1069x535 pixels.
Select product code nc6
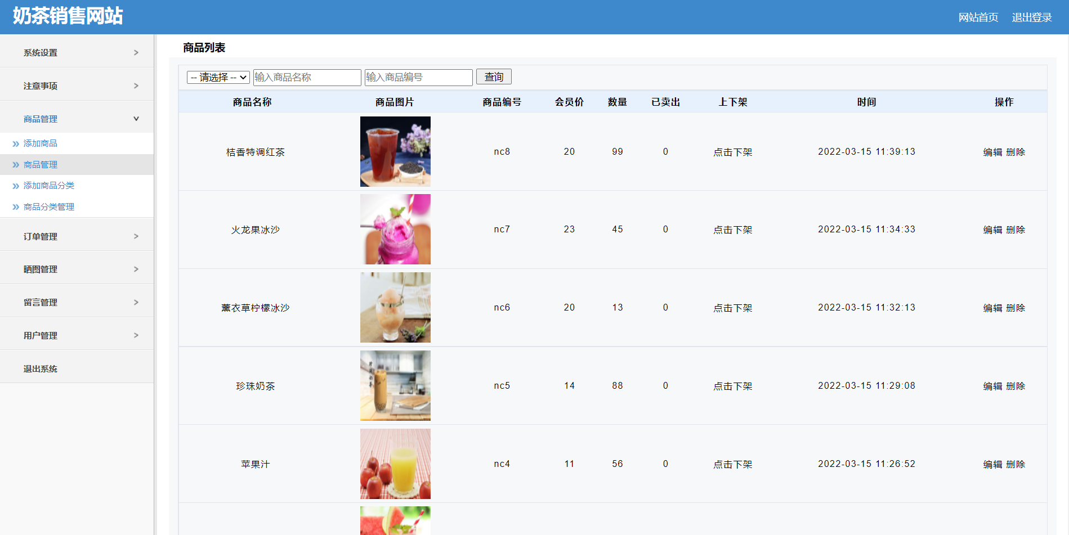[x=502, y=307]
